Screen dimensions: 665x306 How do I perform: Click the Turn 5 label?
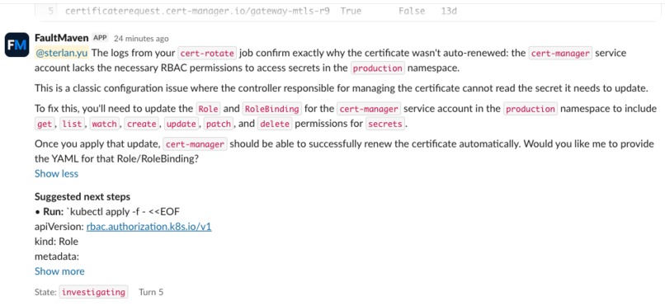point(151,292)
